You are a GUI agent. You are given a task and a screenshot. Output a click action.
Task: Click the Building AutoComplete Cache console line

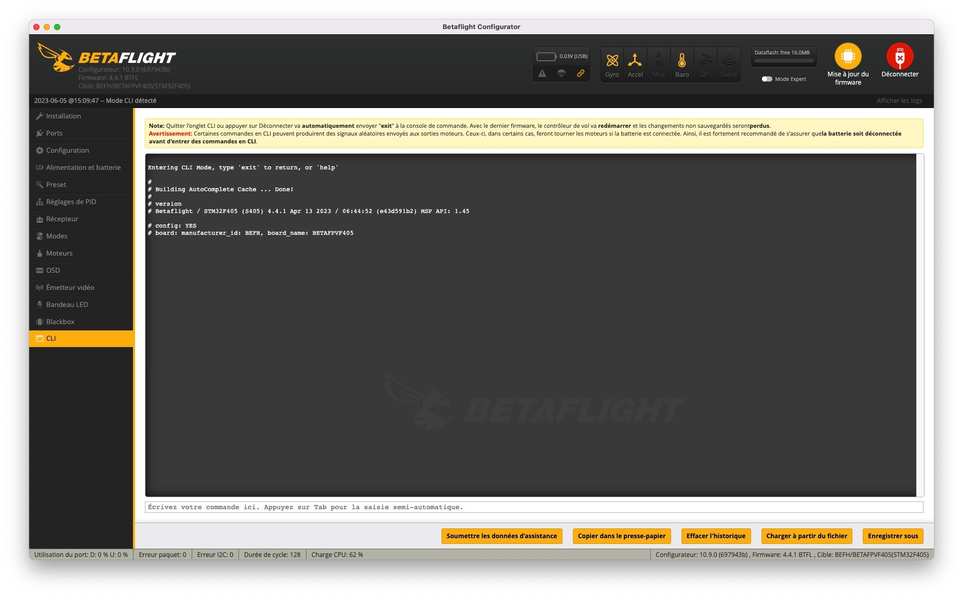pos(221,190)
